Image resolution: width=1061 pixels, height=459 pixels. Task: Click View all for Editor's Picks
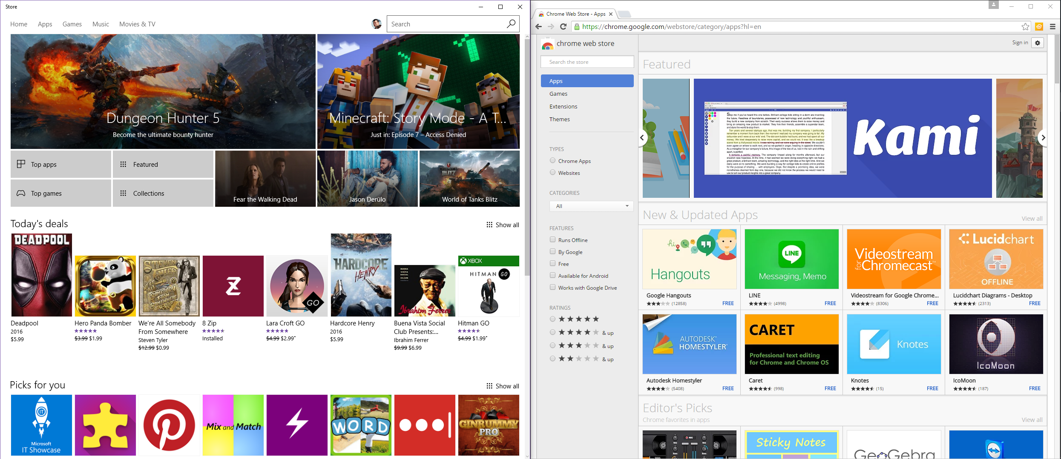tap(1032, 419)
